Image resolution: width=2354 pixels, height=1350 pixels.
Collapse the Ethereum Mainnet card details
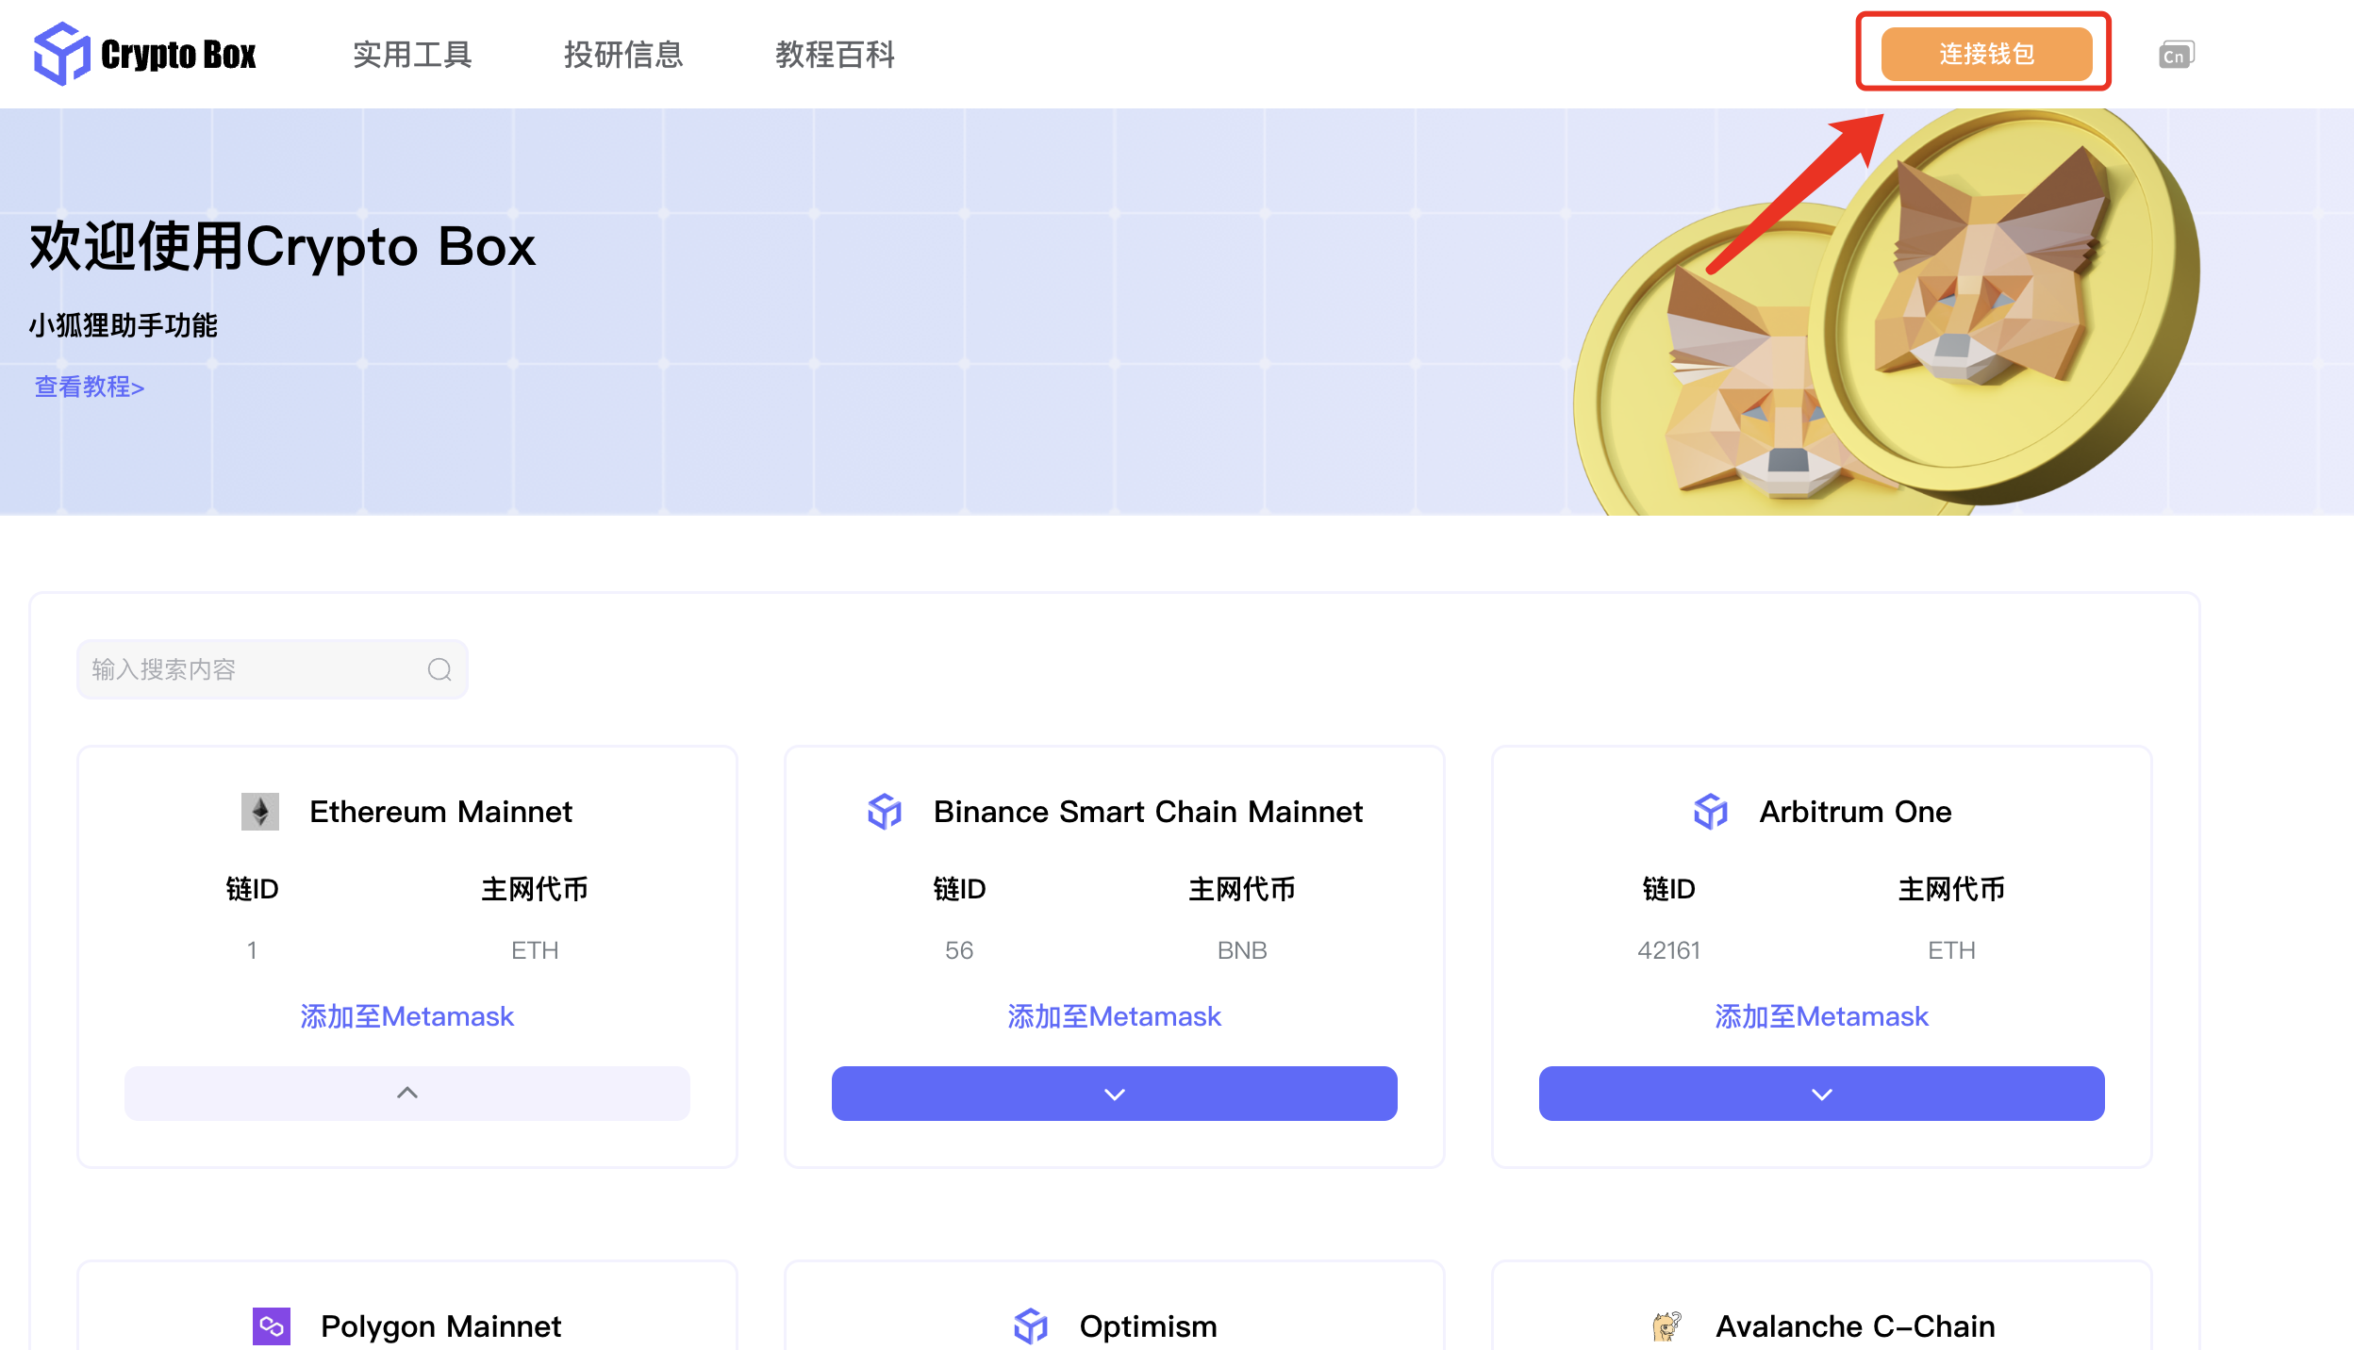pyautogui.click(x=407, y=1093)
